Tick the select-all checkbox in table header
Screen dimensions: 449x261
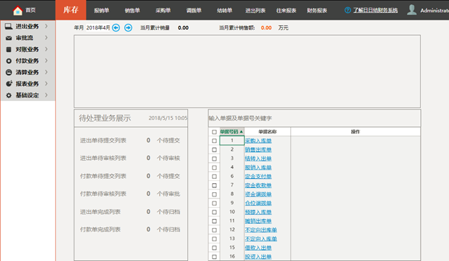(214, 132)
